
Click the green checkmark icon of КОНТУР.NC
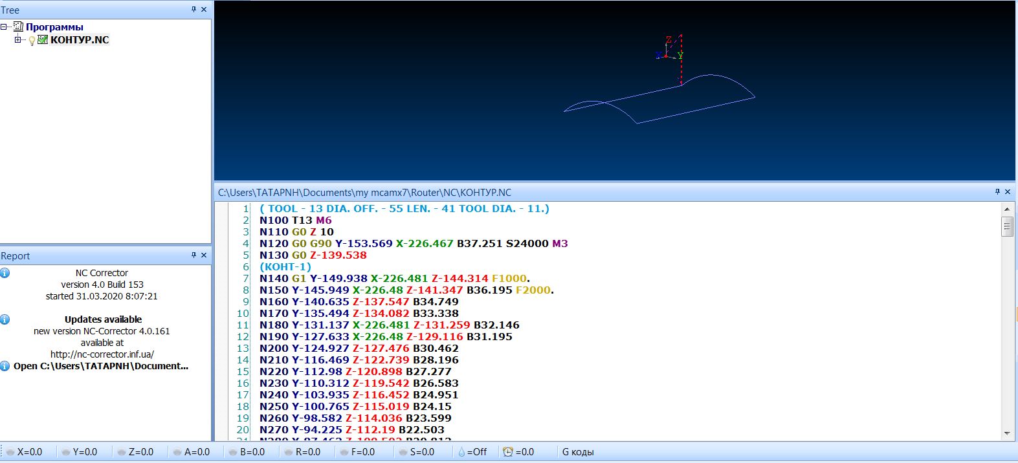pyautogui.click(x=43, y=39)
